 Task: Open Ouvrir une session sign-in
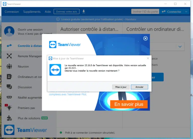point(30,30)
